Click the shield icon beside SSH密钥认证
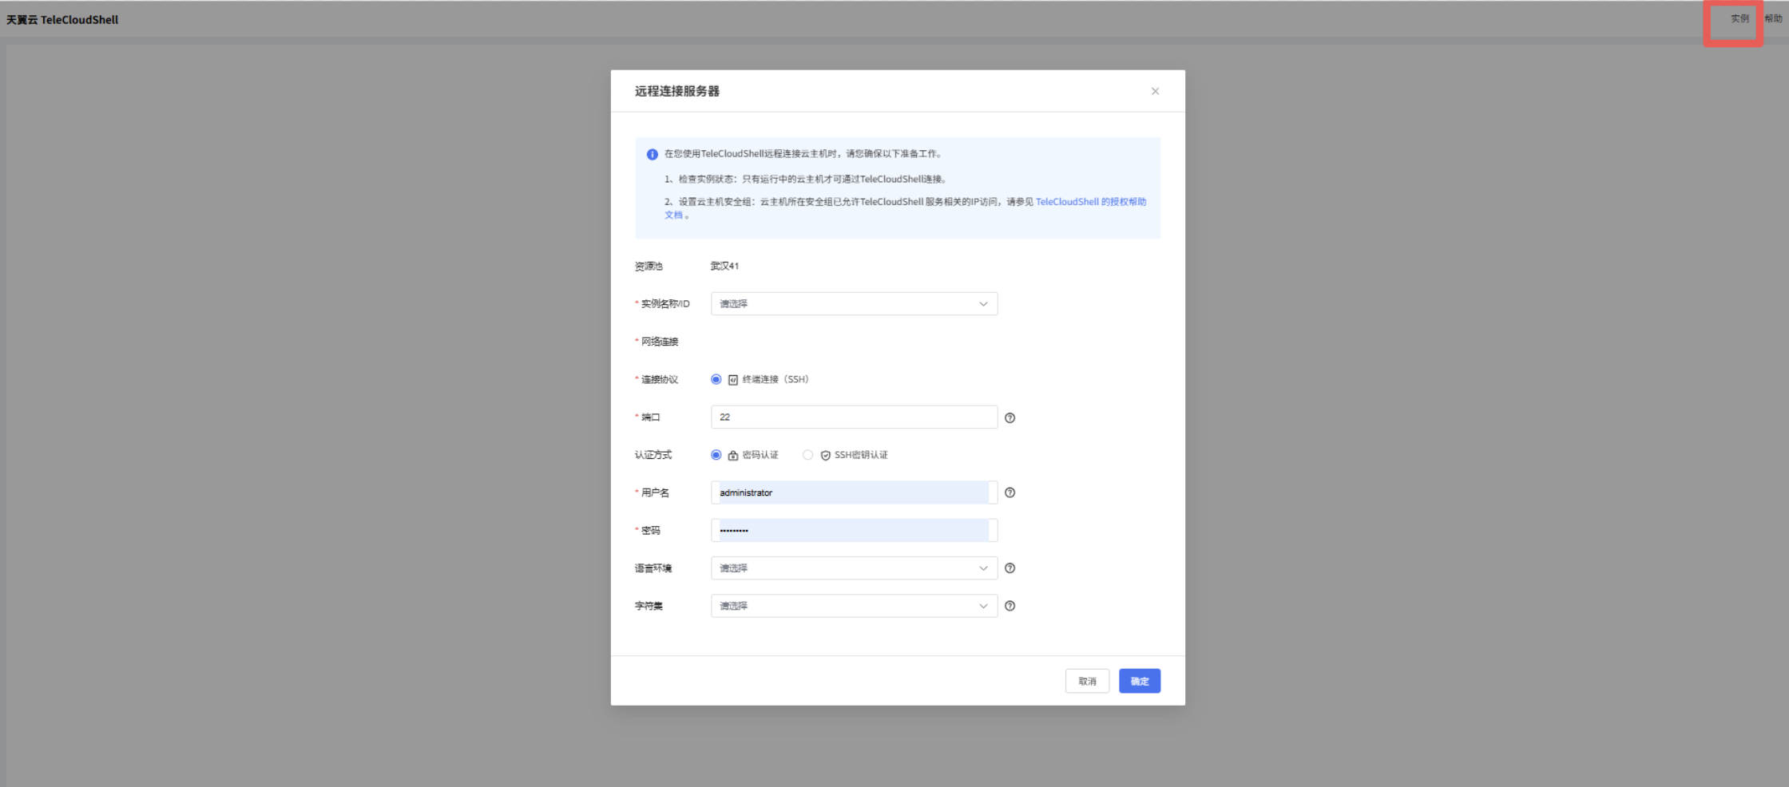 [825, 455]
